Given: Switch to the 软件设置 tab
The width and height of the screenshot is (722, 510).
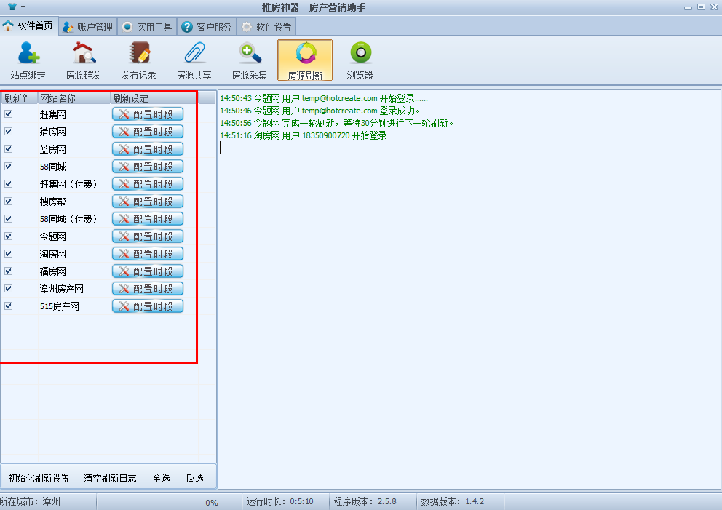Looking at the screenshot, I should pos(266,27).
